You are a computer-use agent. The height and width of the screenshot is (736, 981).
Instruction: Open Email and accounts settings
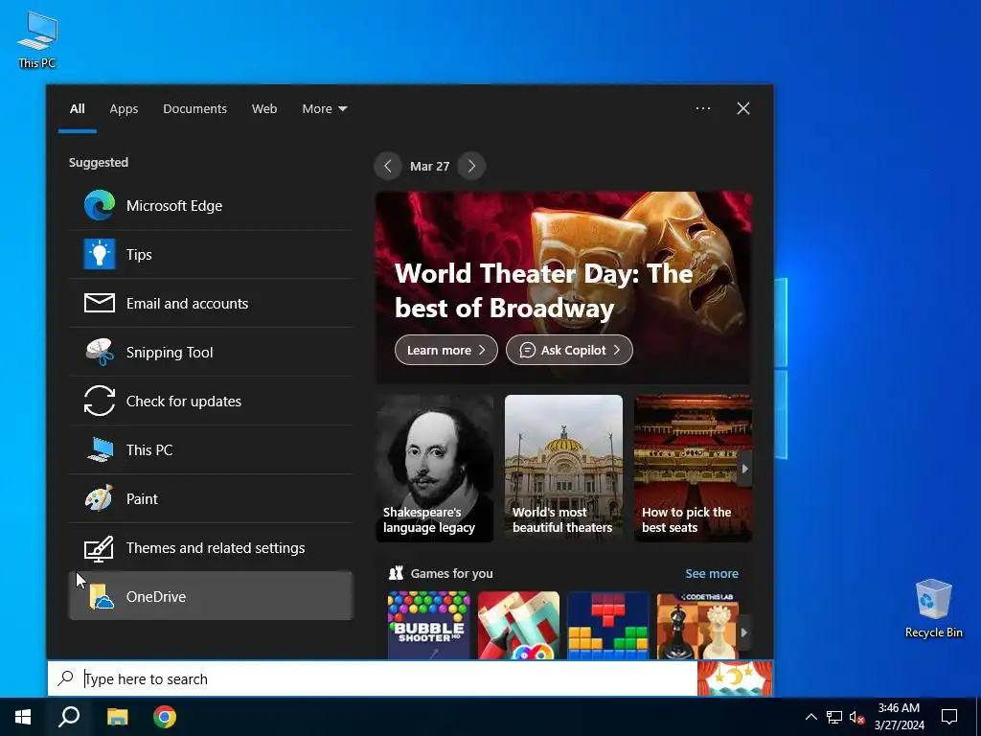[x=211, y=303]
